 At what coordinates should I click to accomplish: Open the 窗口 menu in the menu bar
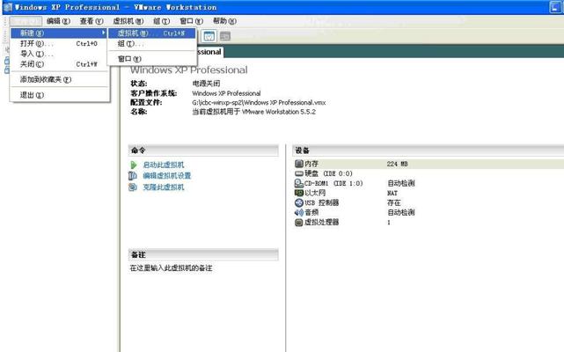coord(191,21)
